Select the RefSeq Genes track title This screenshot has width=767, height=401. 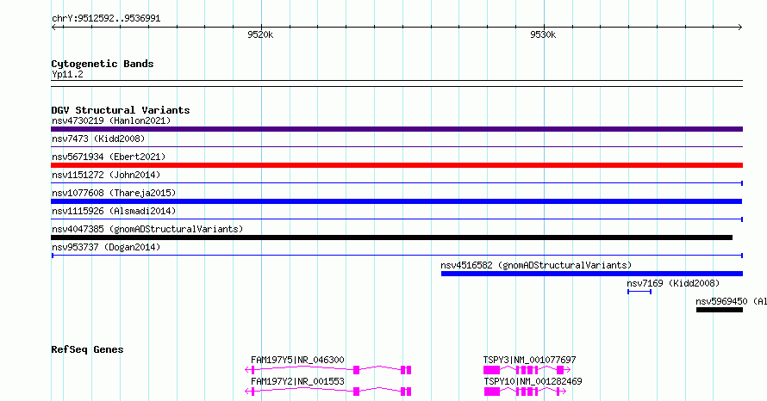[x=87, y=349]
